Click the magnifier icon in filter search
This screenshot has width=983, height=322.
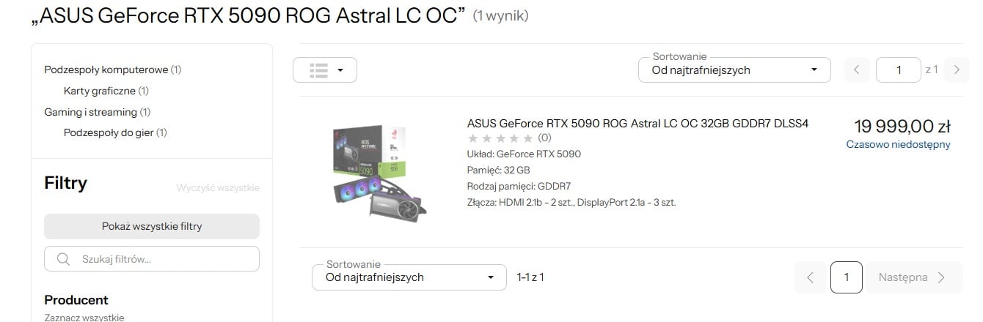(x=63, y=258)
